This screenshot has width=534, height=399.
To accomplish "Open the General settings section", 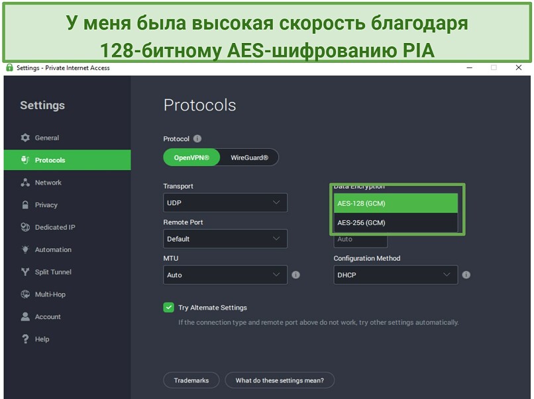I will pyautogui.click(x=68, y=138).
